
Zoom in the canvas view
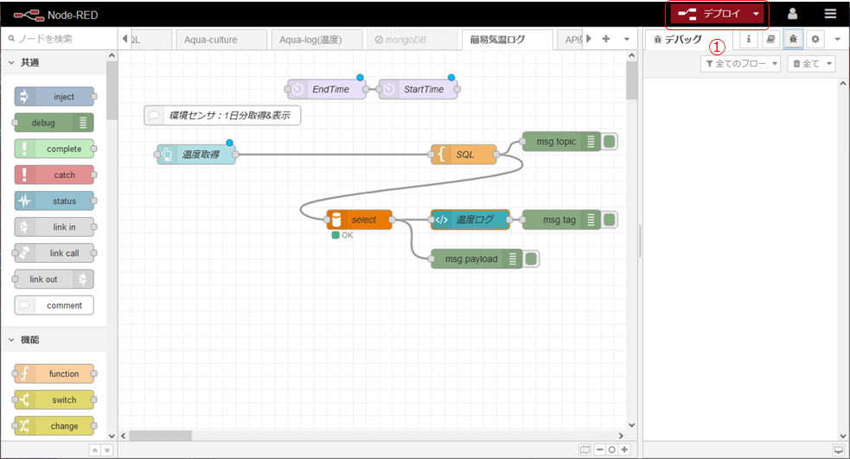pos(623,449)
